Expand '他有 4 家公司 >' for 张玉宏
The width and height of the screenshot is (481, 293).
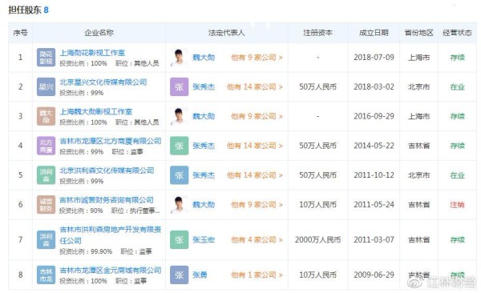coord(257,239)
